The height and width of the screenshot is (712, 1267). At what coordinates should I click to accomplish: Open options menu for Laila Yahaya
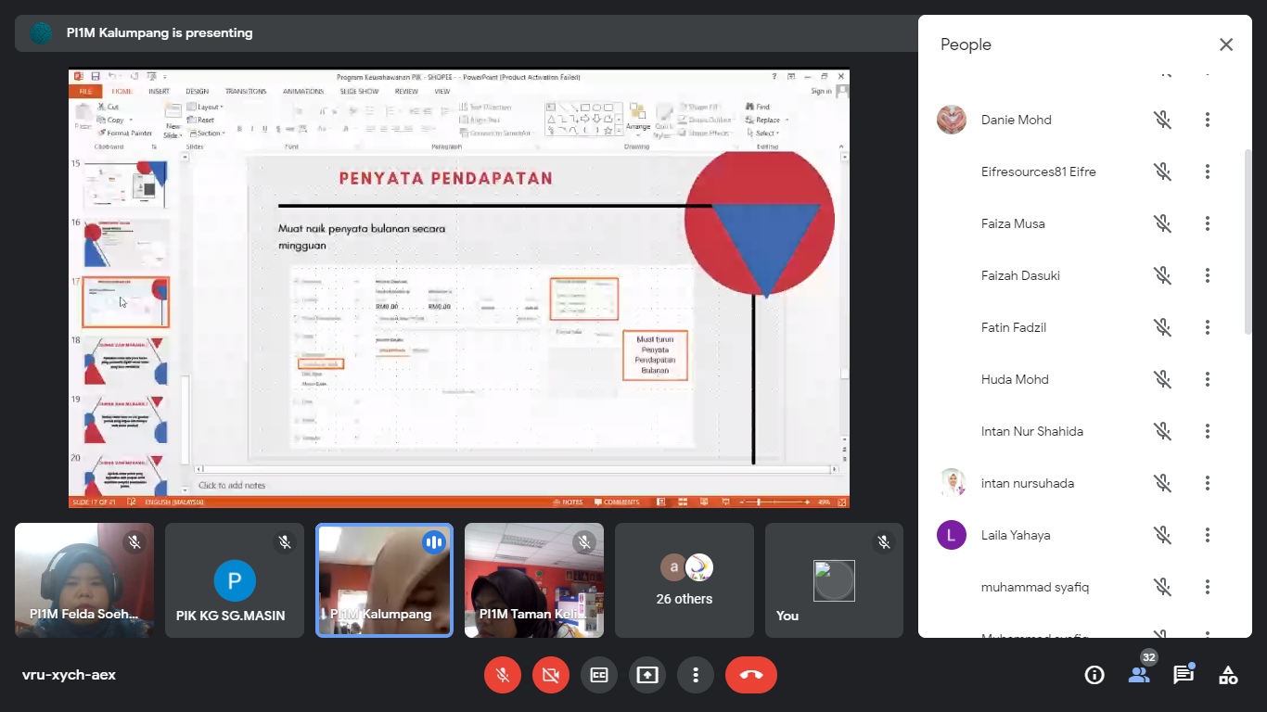coord(1208,535)
